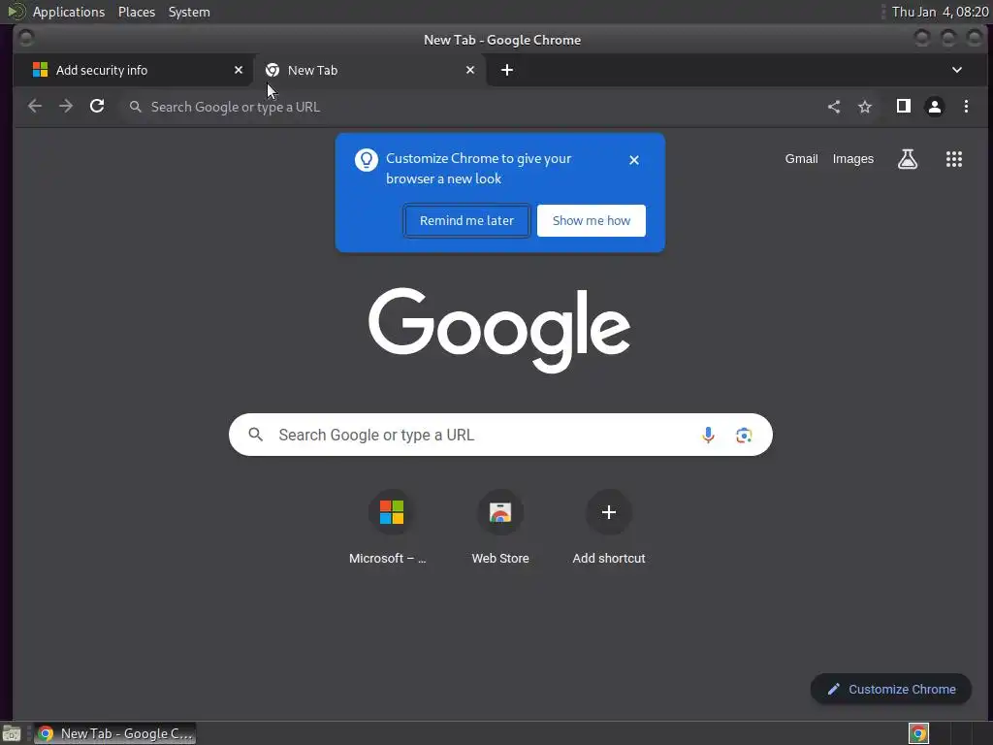993x745 pixels.
Task: Close the New Tab tab
Action: 470,70
